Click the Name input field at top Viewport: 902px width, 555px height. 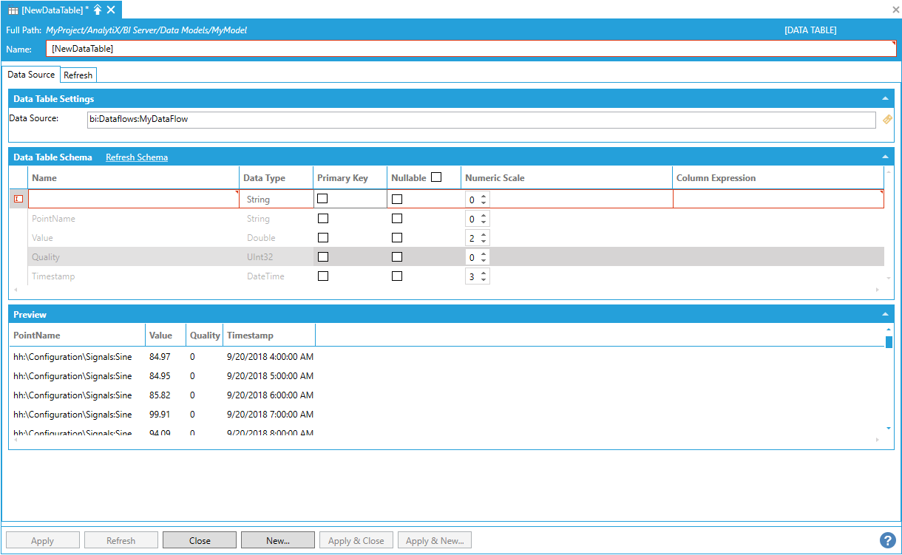click(470, 49)
